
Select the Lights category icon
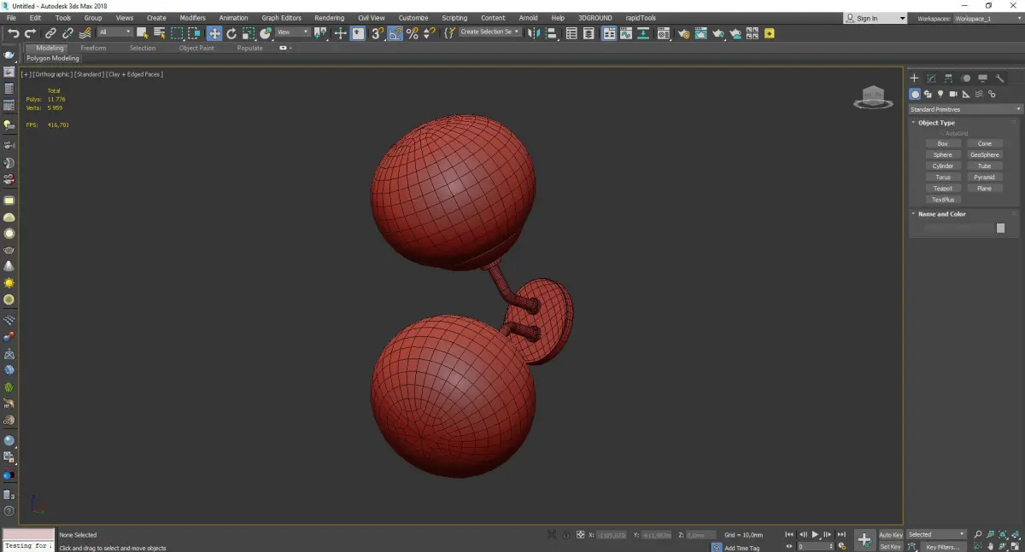pos(940,94)
